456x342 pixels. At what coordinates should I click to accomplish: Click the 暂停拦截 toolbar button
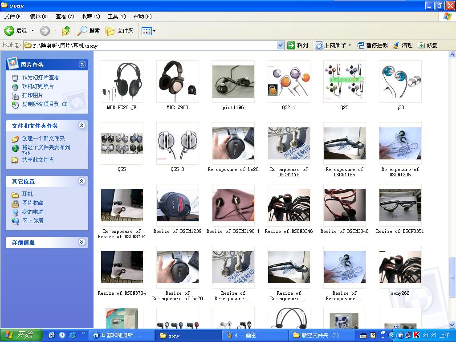(373, 45)
